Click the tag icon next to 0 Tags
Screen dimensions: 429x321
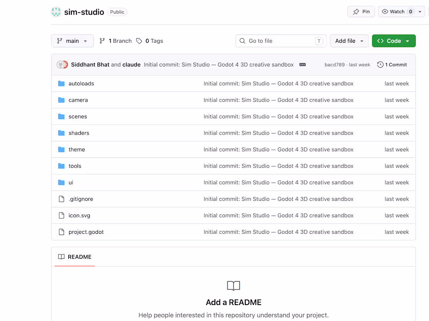pos(139,41)
